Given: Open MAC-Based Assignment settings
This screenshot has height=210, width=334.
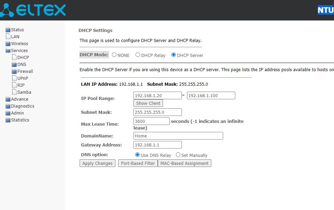Looking at the screenshot, I should pyautogui.click(x=185, y=163).
